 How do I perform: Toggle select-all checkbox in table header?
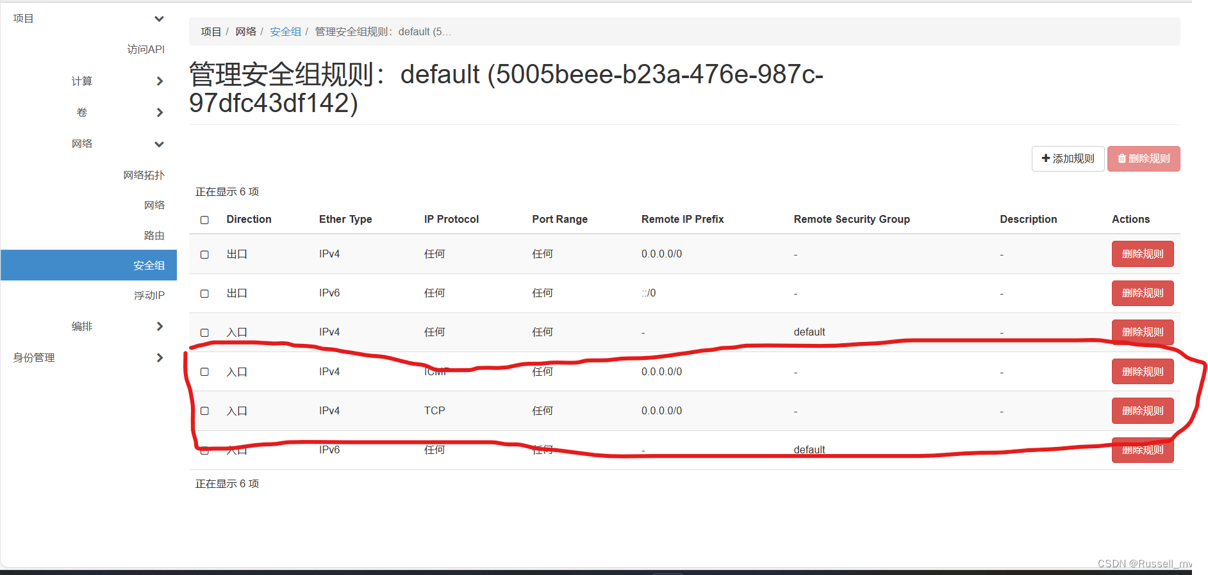[x=204, y=220]
